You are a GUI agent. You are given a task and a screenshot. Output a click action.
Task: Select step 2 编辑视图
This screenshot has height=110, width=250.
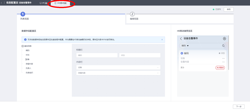(132, 14)
